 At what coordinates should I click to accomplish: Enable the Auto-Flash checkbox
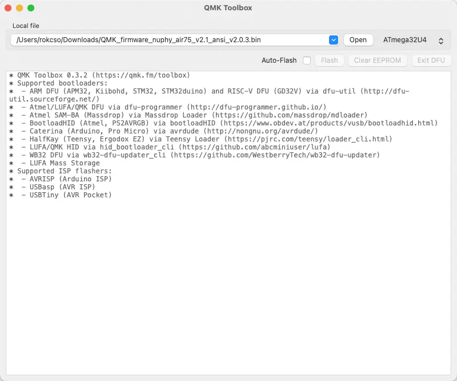307,60
